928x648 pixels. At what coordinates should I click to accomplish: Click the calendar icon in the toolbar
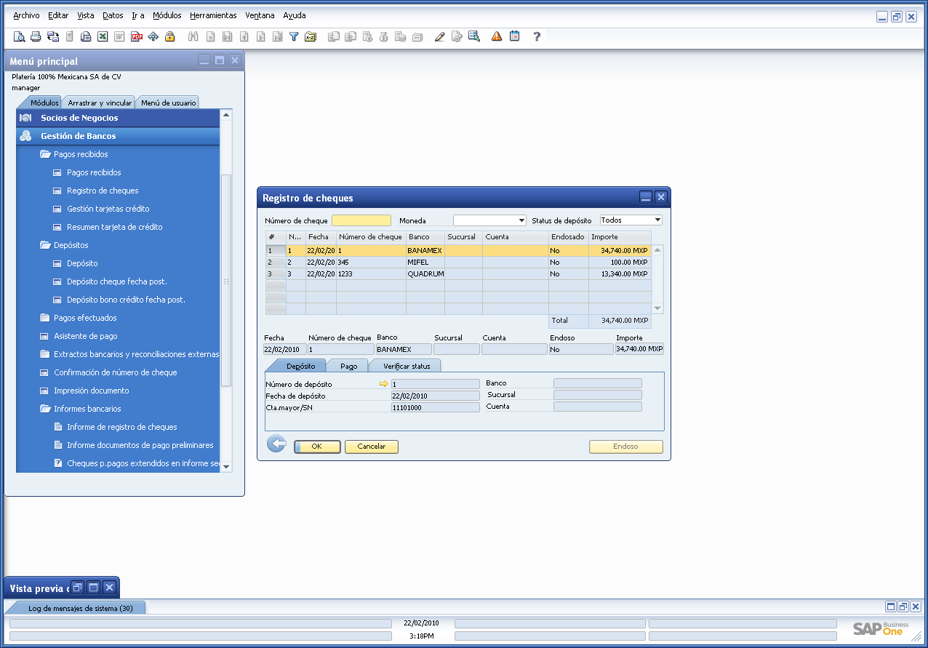coord(514,36)
